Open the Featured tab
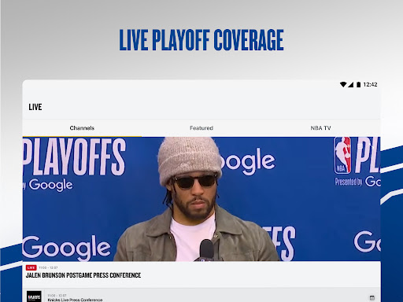This screenshot has width=403, height=302. 201,128
